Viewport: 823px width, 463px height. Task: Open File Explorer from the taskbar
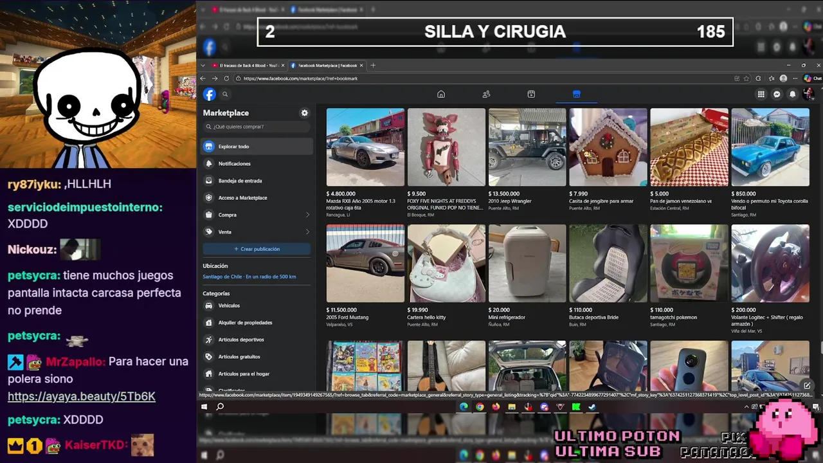click(x=512, y=406)
